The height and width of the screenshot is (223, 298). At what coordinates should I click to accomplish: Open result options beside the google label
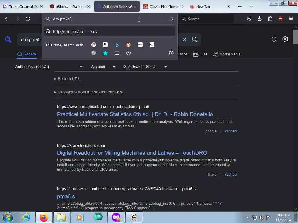tap(221, 131)
